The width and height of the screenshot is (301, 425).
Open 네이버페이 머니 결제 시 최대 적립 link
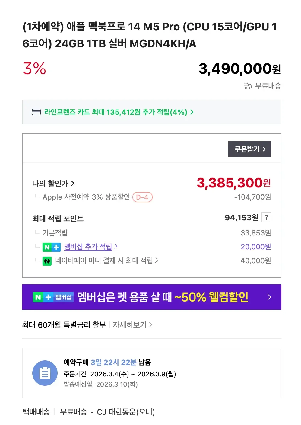(104, 260)
